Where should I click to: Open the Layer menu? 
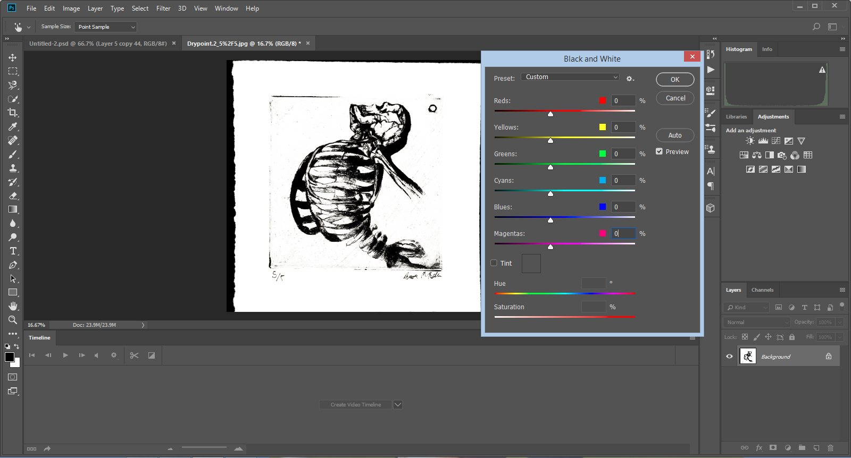coord(95,9)
